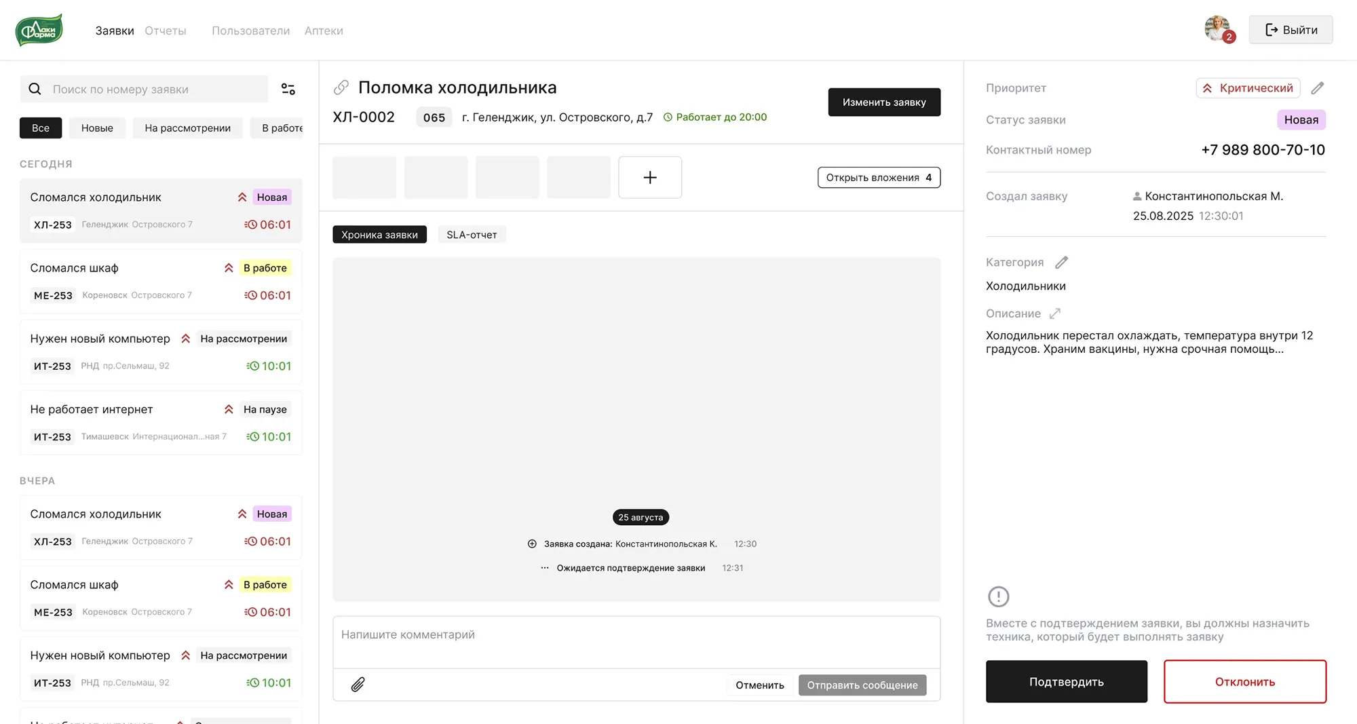This screenshot has height=724, width=1357.
Task: Select the Все filter chip
Action: click(x=41, y=128)
